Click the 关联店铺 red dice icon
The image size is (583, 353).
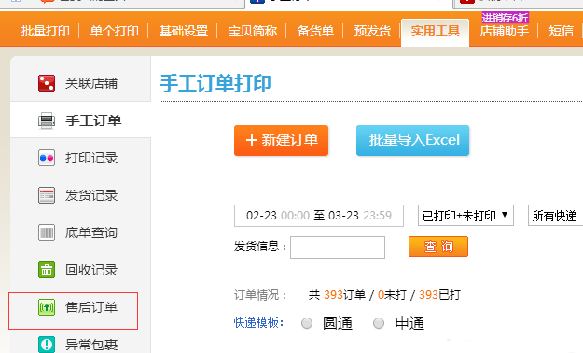point(47,83)
